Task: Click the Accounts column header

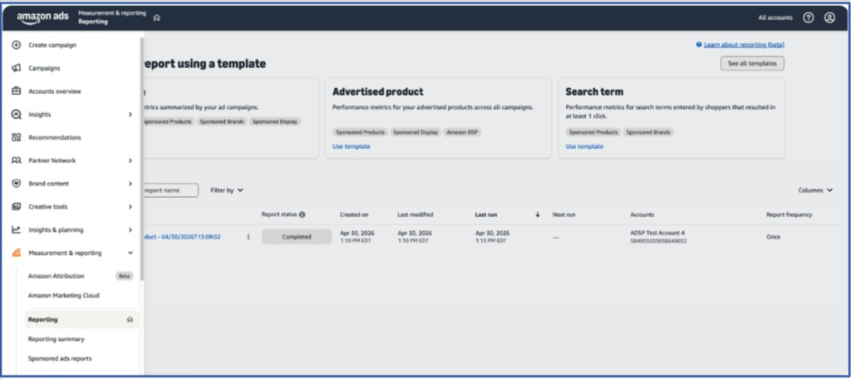Action: [642, 215]
